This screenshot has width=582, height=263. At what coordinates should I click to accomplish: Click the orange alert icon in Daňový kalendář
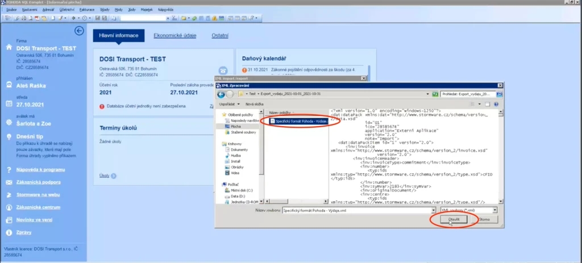tap(244, 70)
